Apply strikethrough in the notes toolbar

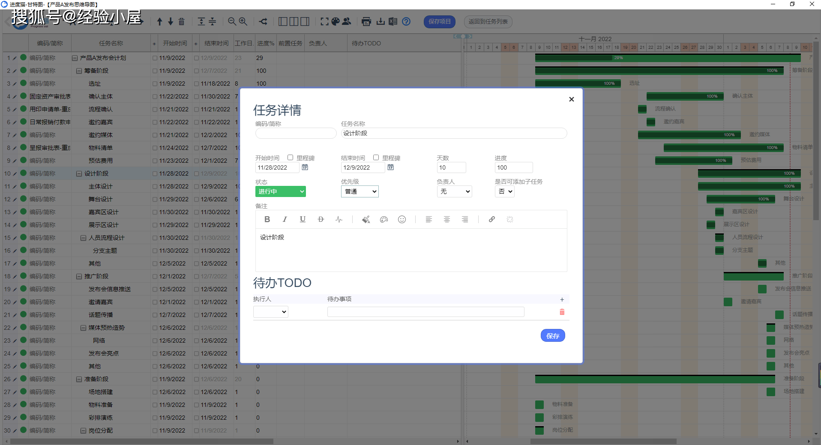321,219
